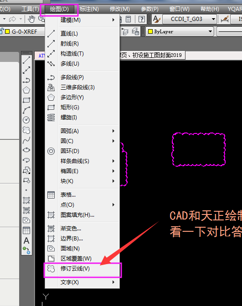Open the 帮助(H) menu
Viewport: 242px width, 306px height.
click(x=210, y=9)
